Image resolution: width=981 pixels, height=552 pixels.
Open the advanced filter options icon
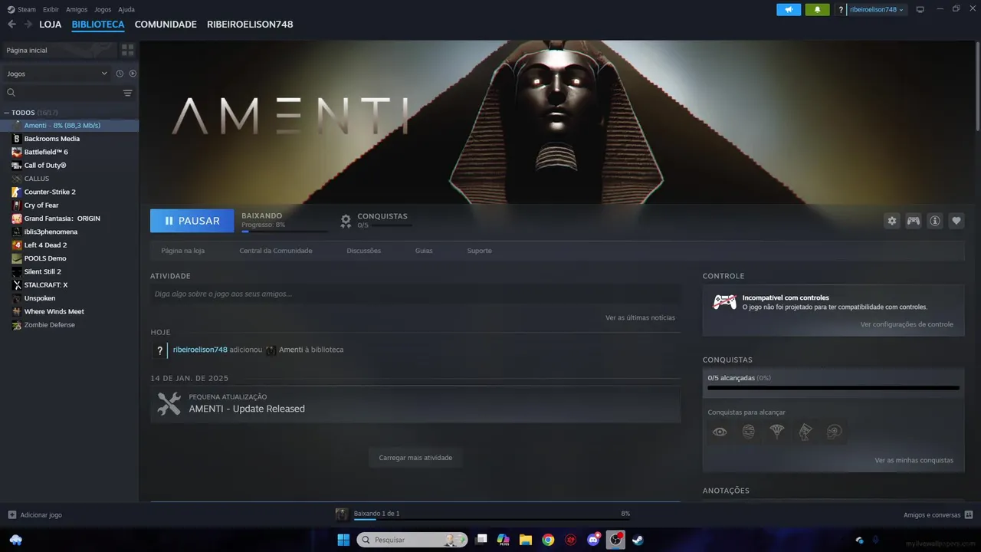tap(128, 93)
